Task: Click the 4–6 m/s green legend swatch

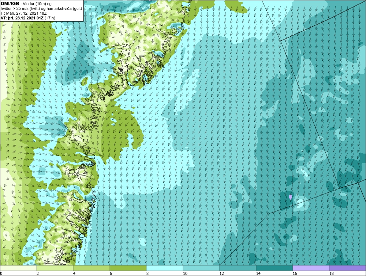Action: point(91,268)
